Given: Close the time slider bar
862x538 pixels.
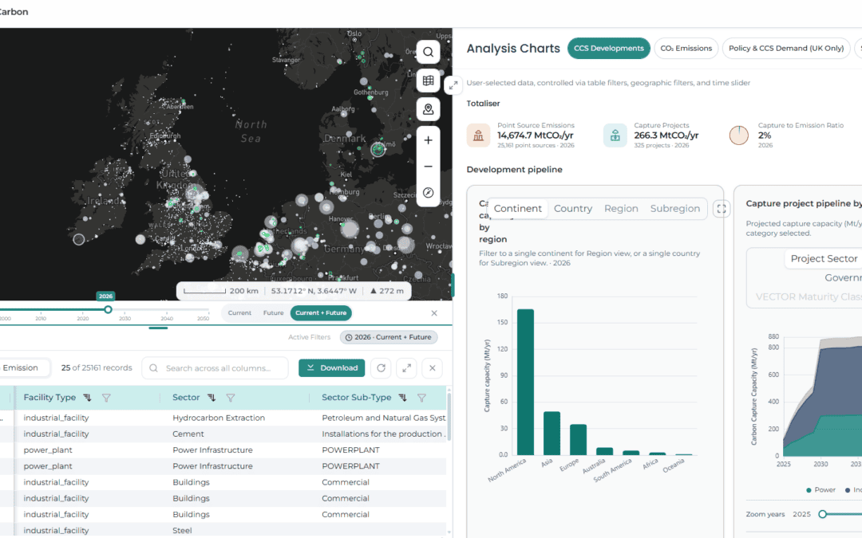Looking at the screenshot, I should [434, 313].
